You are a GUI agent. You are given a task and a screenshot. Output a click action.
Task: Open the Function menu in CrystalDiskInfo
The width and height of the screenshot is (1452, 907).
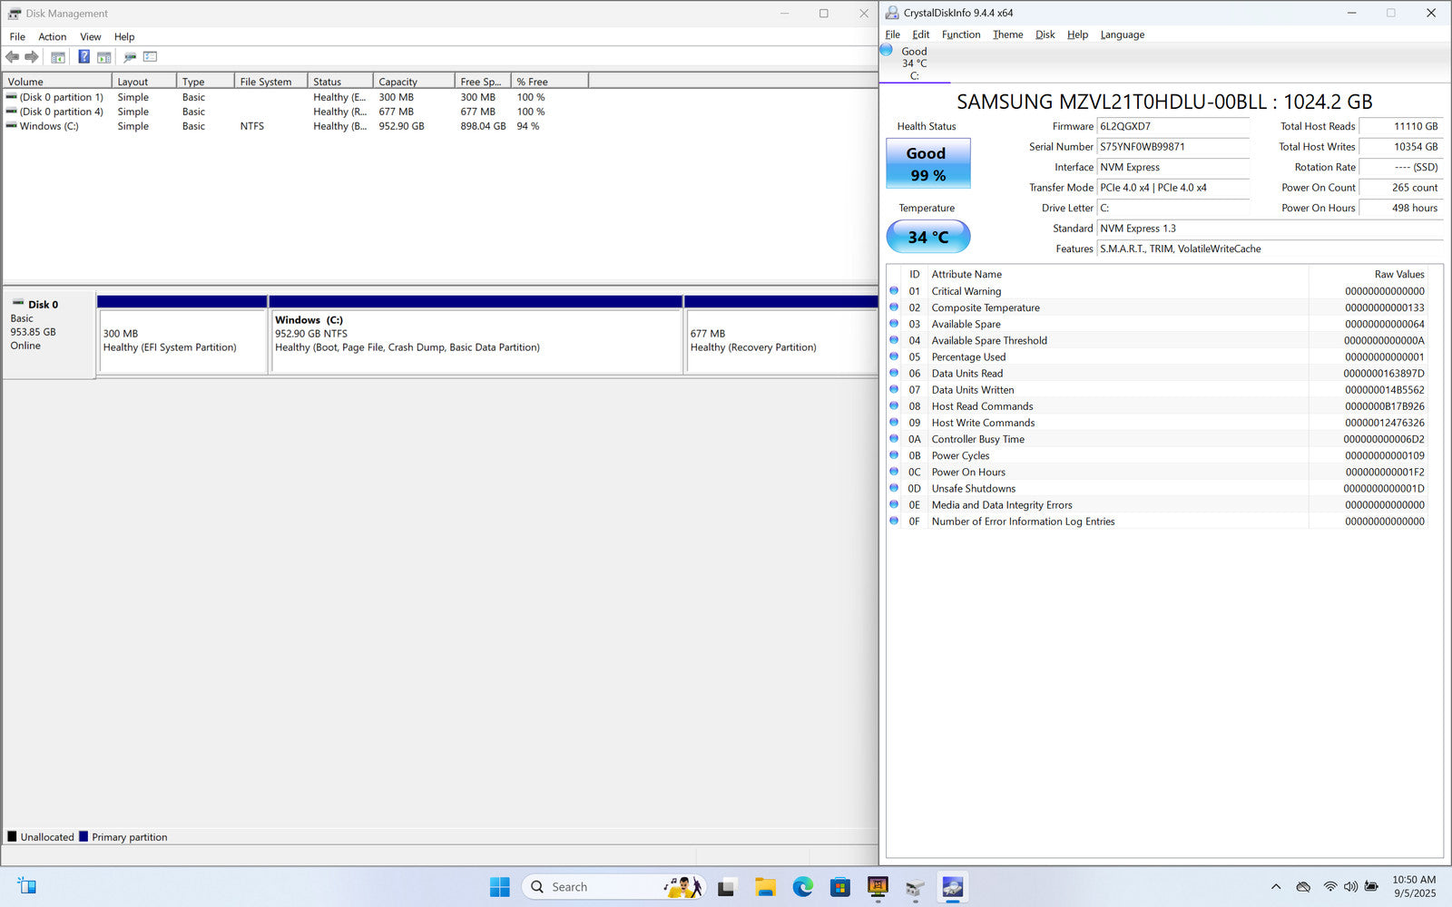960,34
